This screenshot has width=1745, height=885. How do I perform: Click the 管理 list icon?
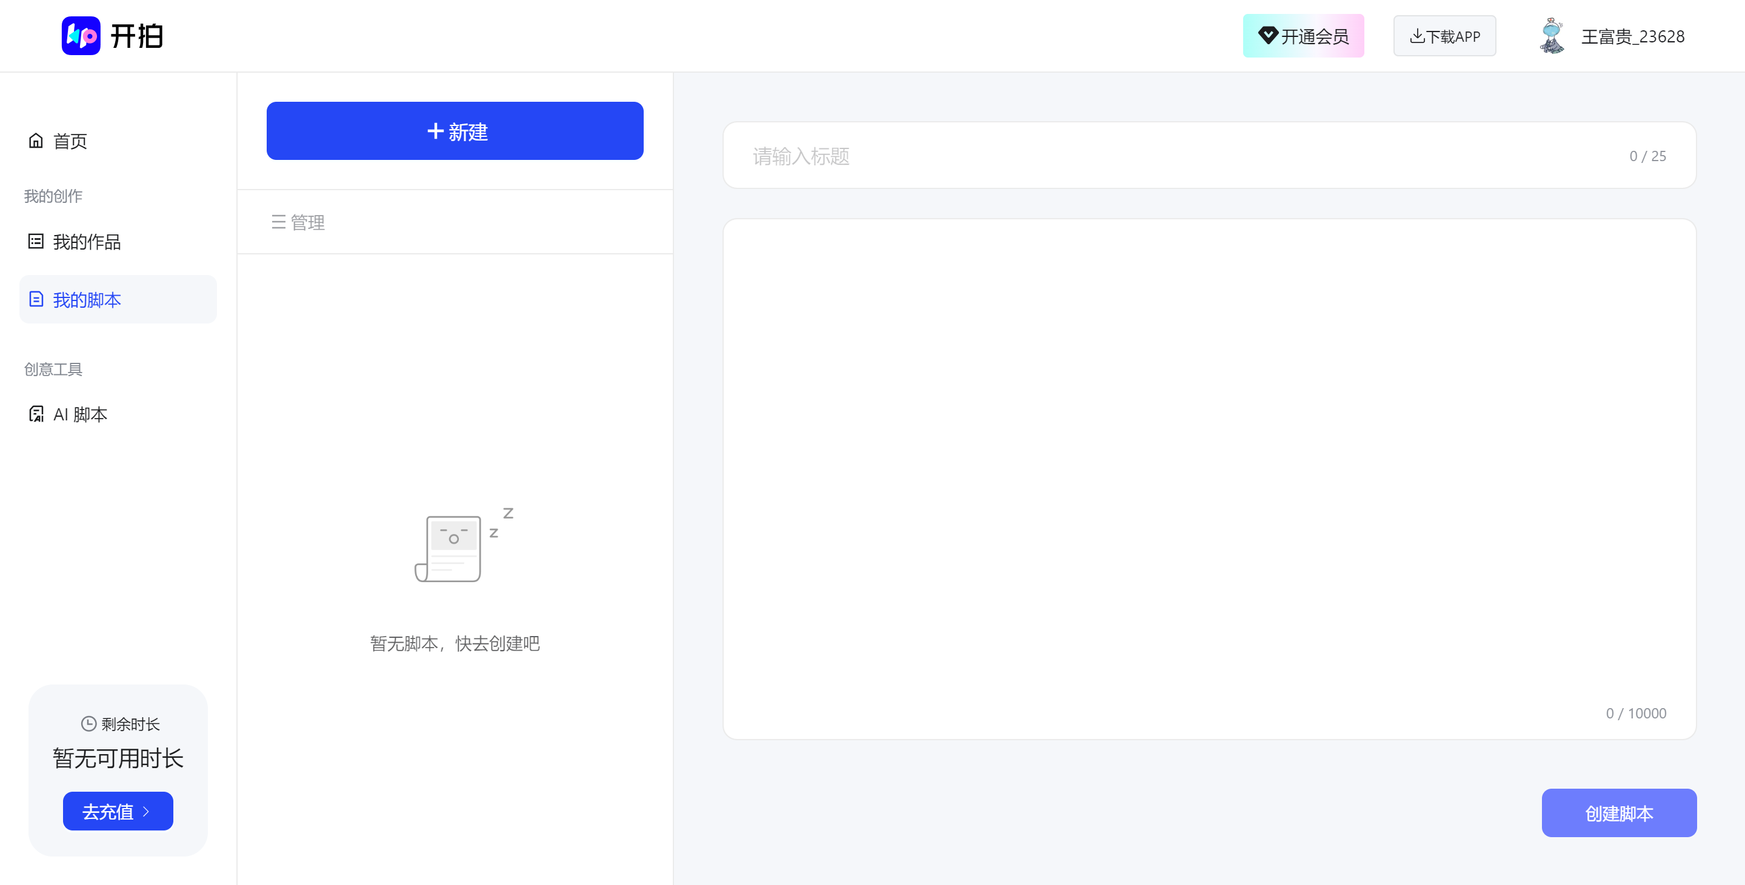pyautogui.click(x=278, y=222)
